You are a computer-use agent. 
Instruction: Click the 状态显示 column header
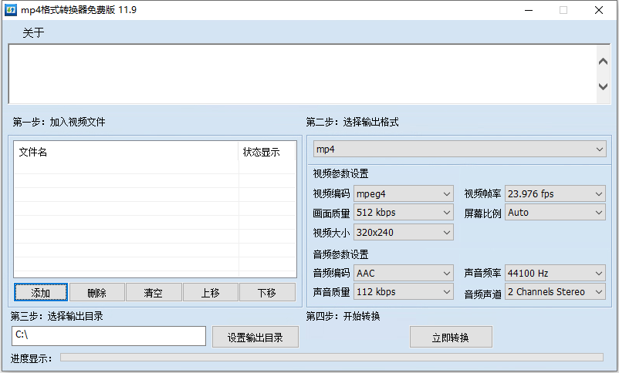pyautogui.click(x=267, y=152)
